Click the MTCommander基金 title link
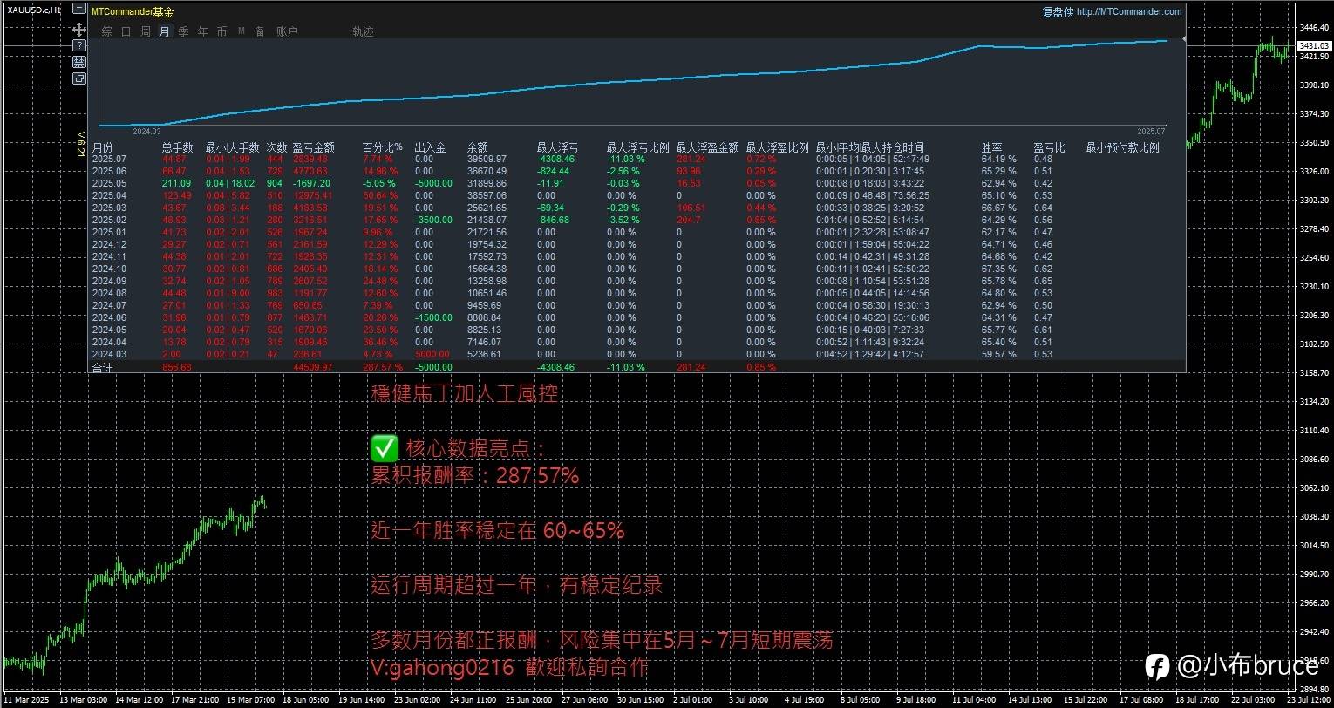The width and height of the screenshot is (1334, 708). (x=133, y=11)
